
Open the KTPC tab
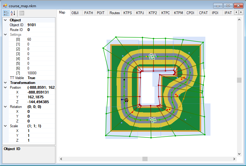166,13
